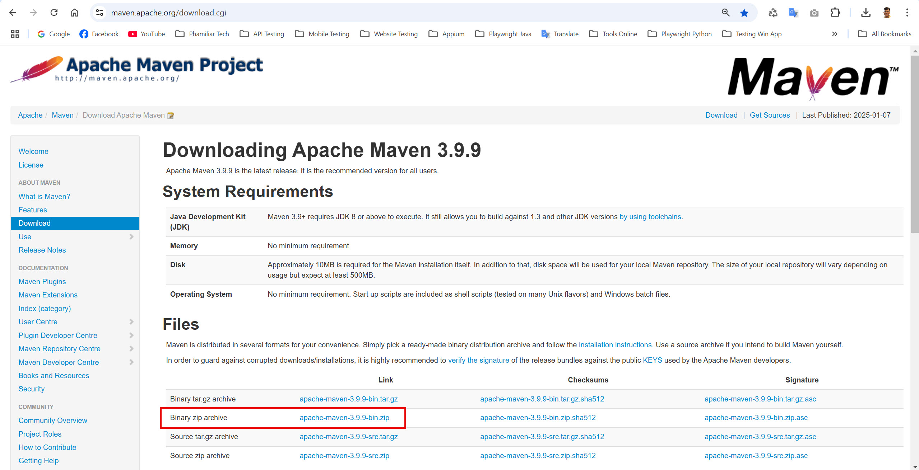Open the zoom magnifier icon in address bar
919x470 pixels.
tap(725, 13)
